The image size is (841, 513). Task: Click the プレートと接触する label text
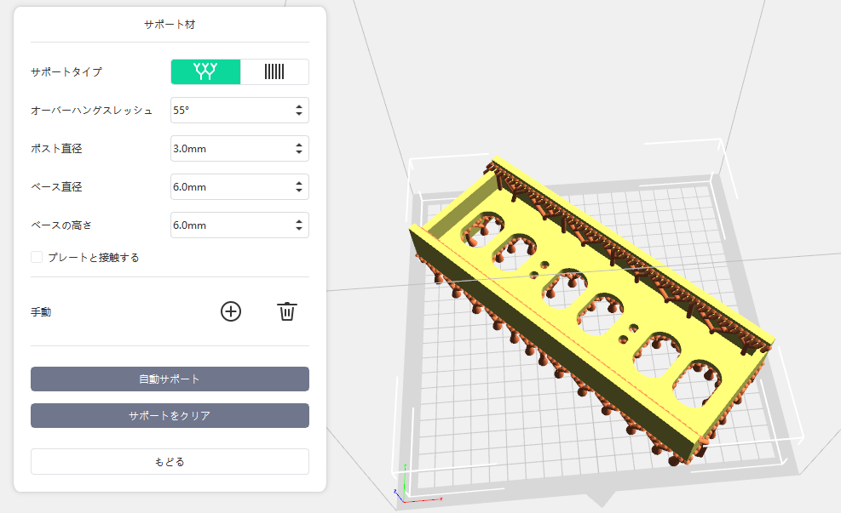pyautogui.click(x=94, y=258)
